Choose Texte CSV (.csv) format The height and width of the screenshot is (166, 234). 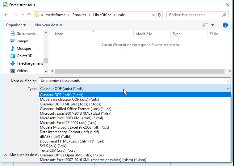58,151
